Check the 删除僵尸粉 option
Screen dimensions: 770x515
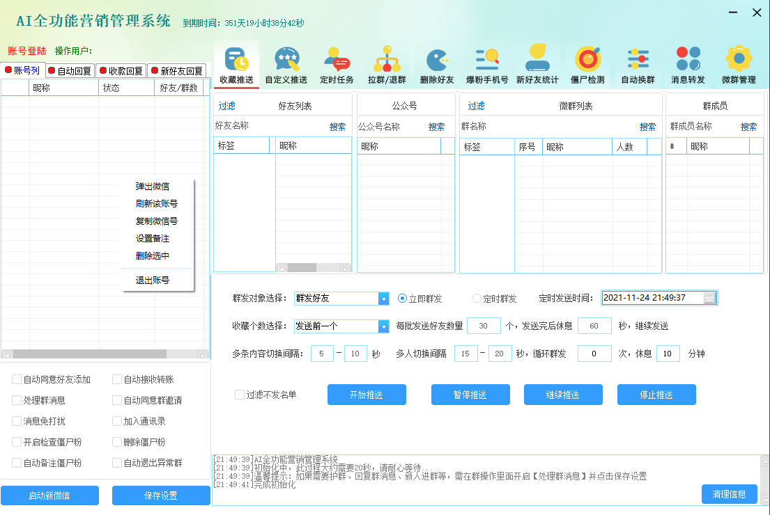(x=117, y=442)
